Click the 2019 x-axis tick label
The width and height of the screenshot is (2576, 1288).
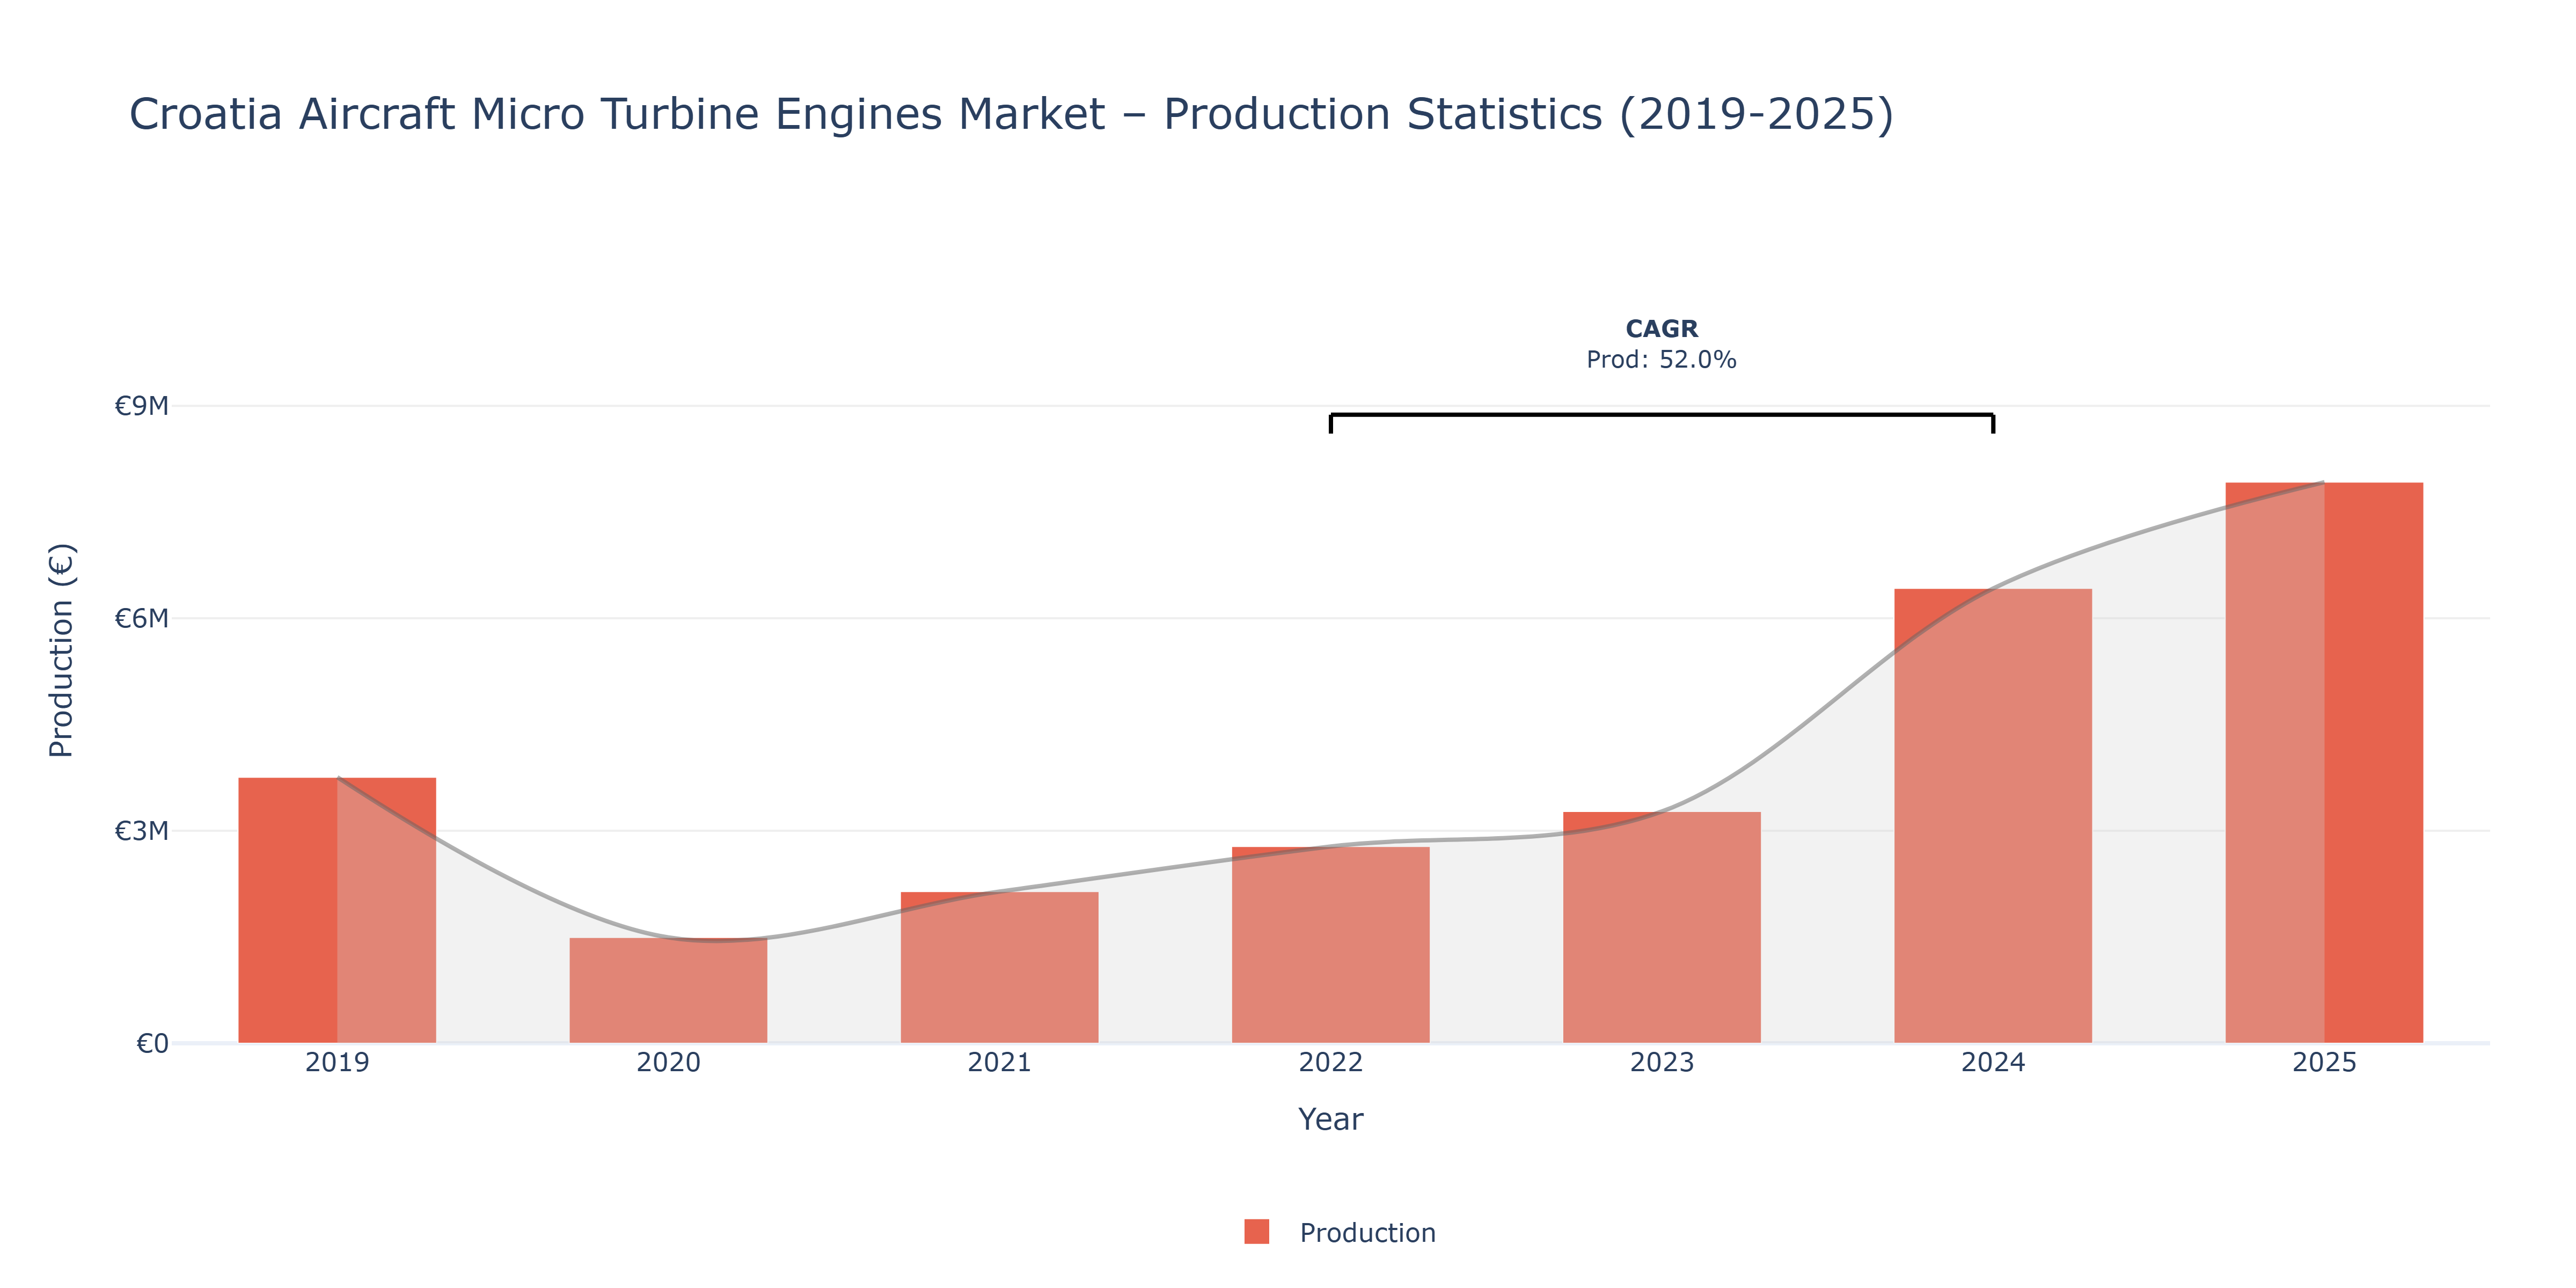point(337,1063)
